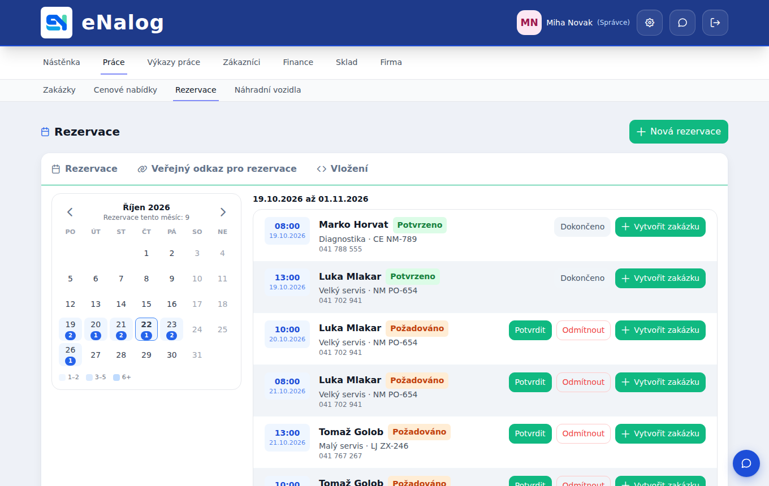Open the Náhradní vozidla submenu tab
Image resolution: width=769 pixels, height=486 pixels.
267,90
